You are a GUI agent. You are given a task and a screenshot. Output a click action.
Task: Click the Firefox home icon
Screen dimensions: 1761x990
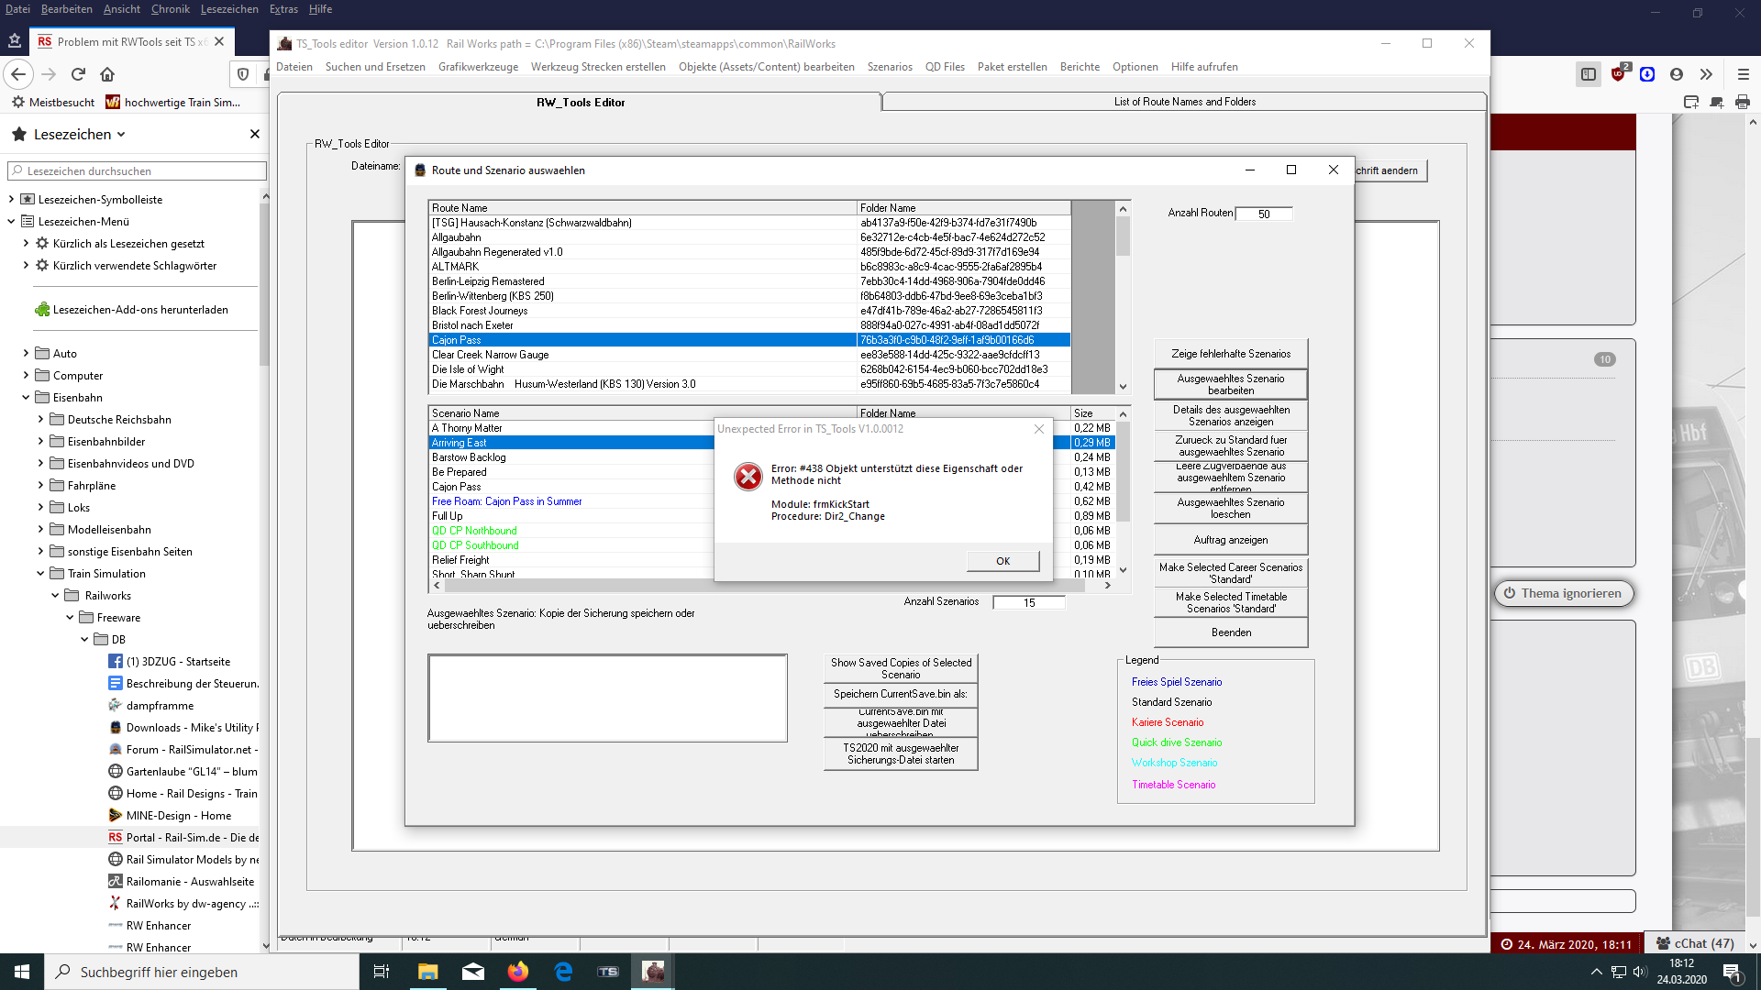[107, 74]
